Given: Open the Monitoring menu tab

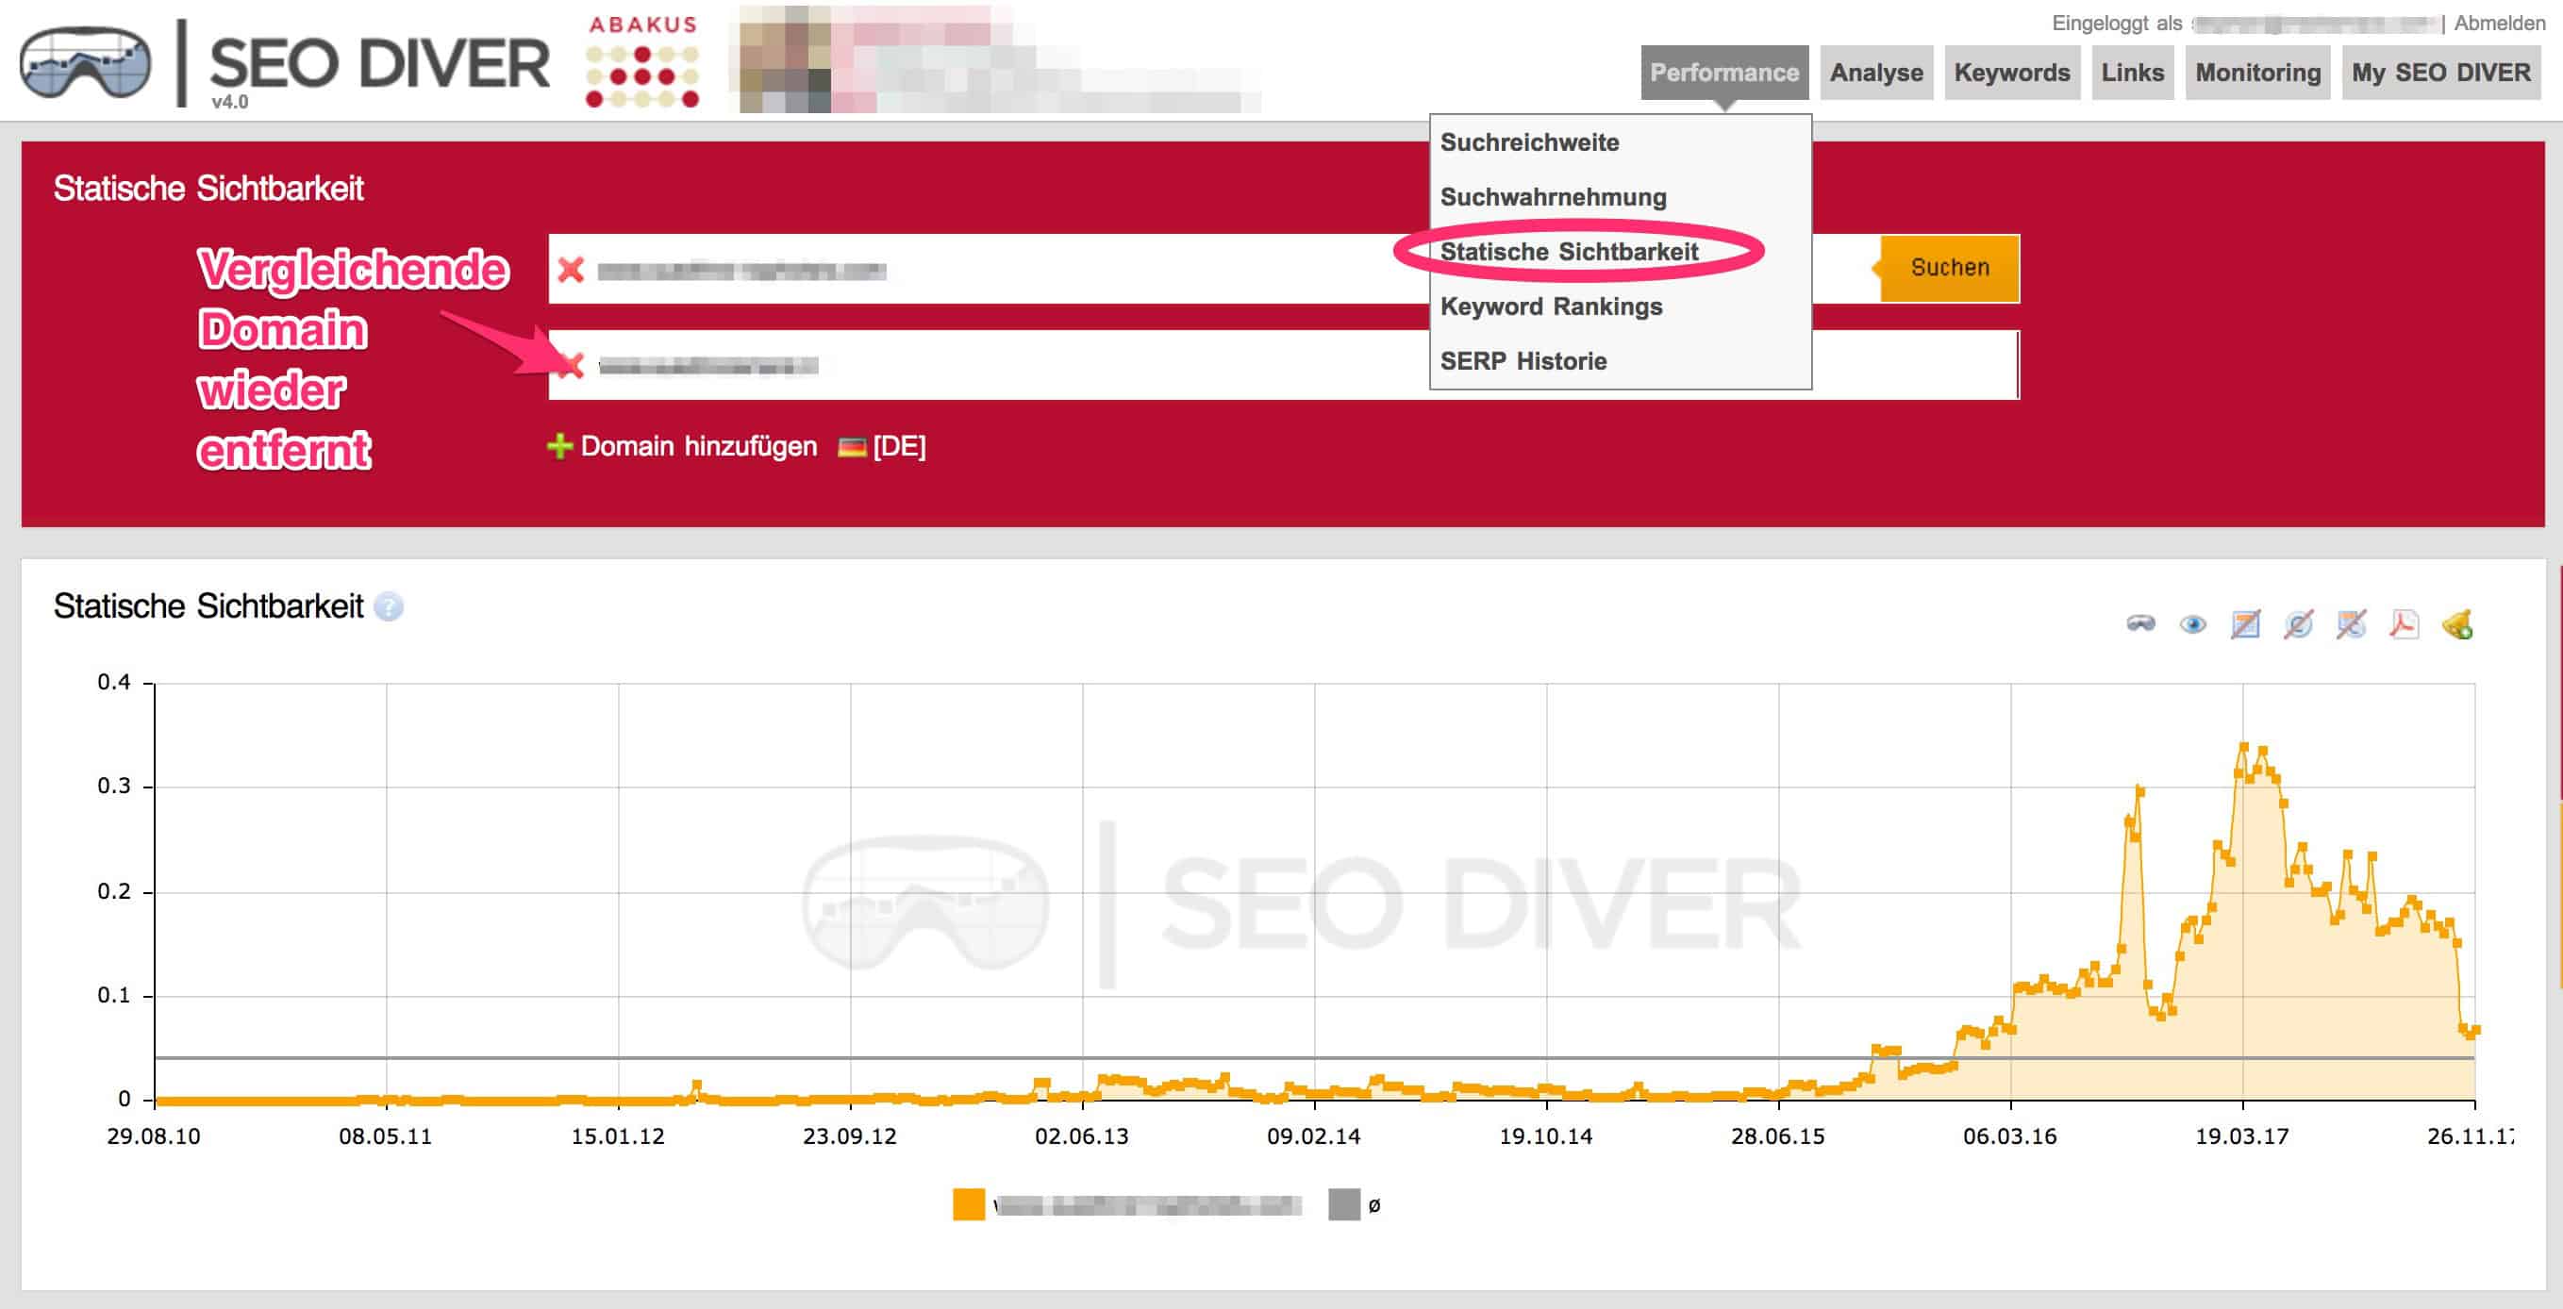Looking at the screenshot, I should [2257, 73].
